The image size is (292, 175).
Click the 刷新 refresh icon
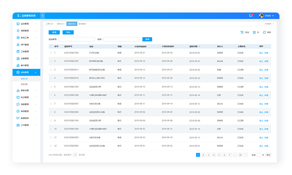(x=264, y=32)
